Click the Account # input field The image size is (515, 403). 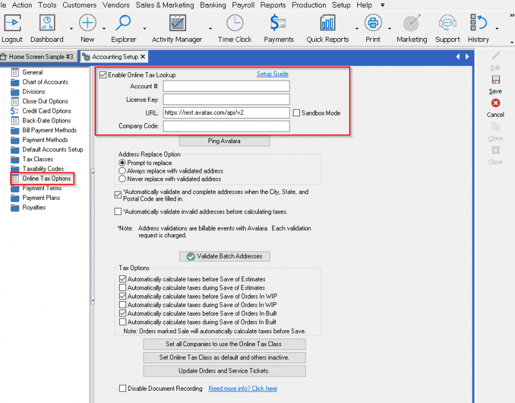(227, 86)
